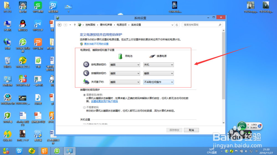Click 电源选项 in the breadcrumb path

coord(122,25)
